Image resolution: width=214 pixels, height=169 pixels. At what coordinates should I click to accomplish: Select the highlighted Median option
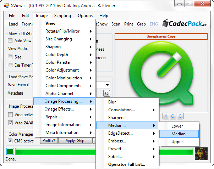click(x=179, y=134)
